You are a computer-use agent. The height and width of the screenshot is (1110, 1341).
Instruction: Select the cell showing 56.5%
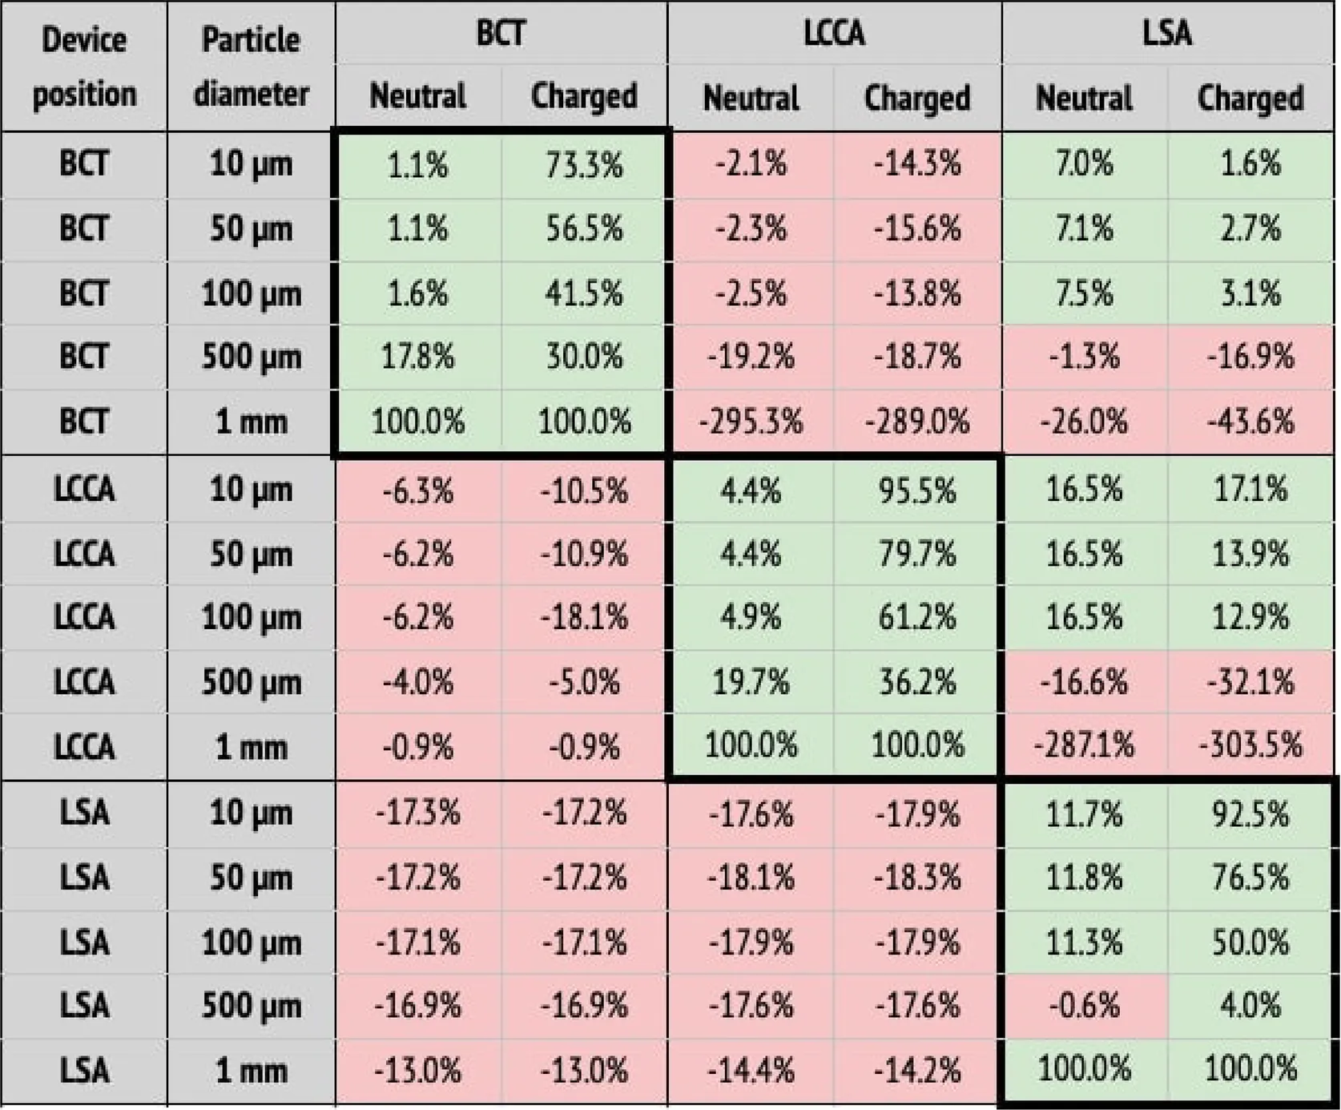pyautogui.click(x=584, y=229)
